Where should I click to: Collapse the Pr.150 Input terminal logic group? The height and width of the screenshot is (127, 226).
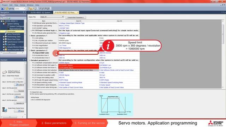tap(31, 31)
